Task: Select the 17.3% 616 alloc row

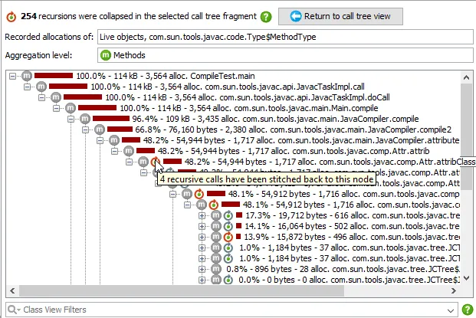Action: tap(352, 216)
